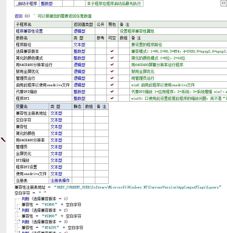
Task: Toggle nullable check for 选择兼容版本 parameter
Action: pos(112,51)
